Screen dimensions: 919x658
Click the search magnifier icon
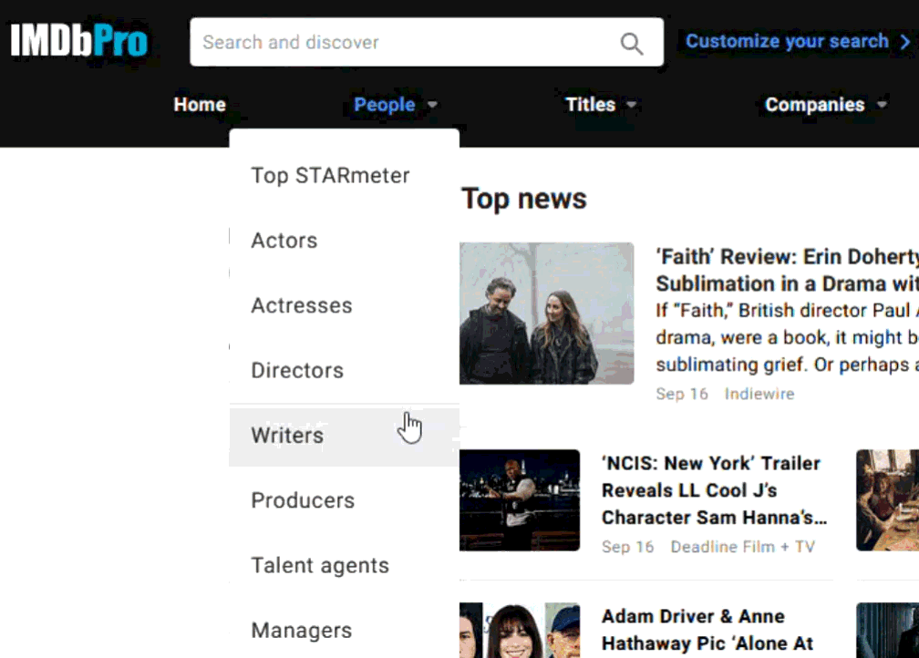click(631, 43)
